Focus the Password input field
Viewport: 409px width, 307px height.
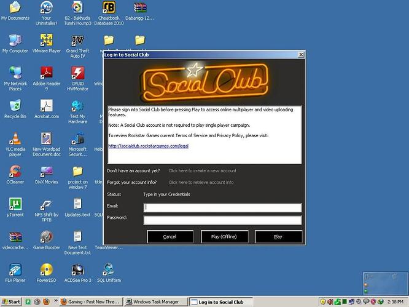pyautogui.click(x=222, y=220)
